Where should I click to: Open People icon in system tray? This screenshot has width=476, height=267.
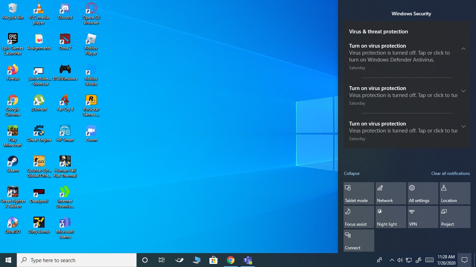(379, 260)
